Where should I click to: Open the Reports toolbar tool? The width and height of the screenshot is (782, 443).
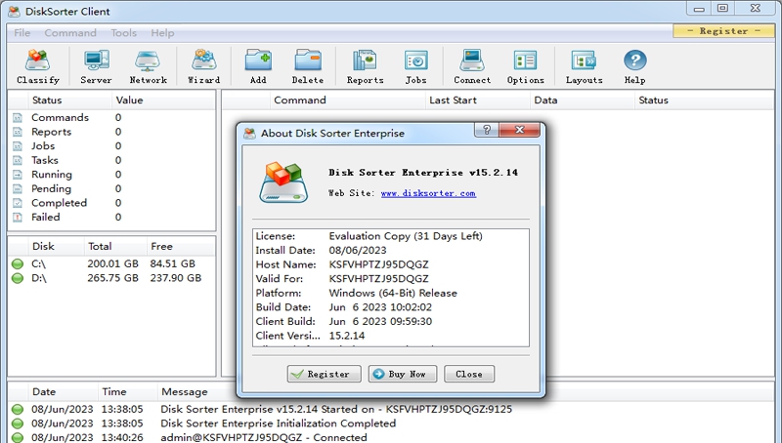tap(365, 66)
